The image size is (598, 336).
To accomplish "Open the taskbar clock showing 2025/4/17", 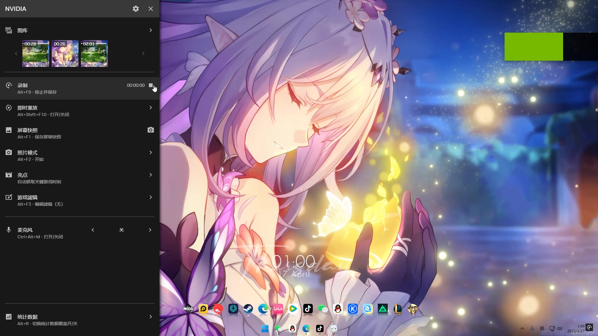I will point(576,329).
